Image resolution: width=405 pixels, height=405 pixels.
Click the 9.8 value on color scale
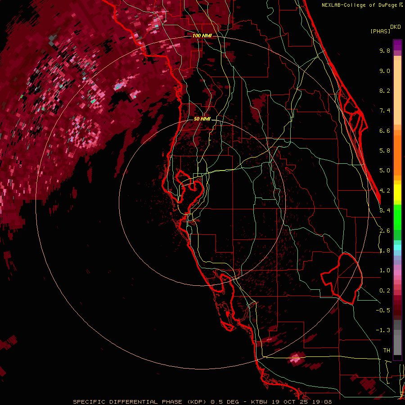(385, 50)
